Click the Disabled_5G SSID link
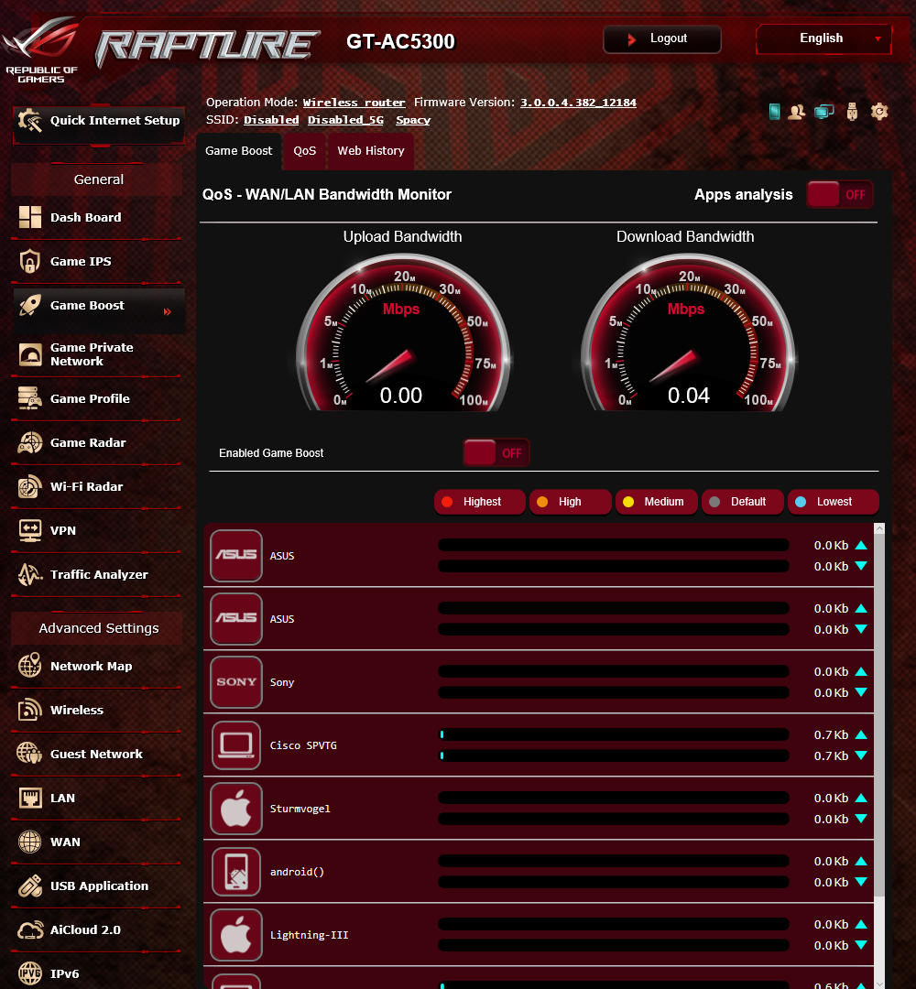Screen dimensions: 916x989 [345, 120]
